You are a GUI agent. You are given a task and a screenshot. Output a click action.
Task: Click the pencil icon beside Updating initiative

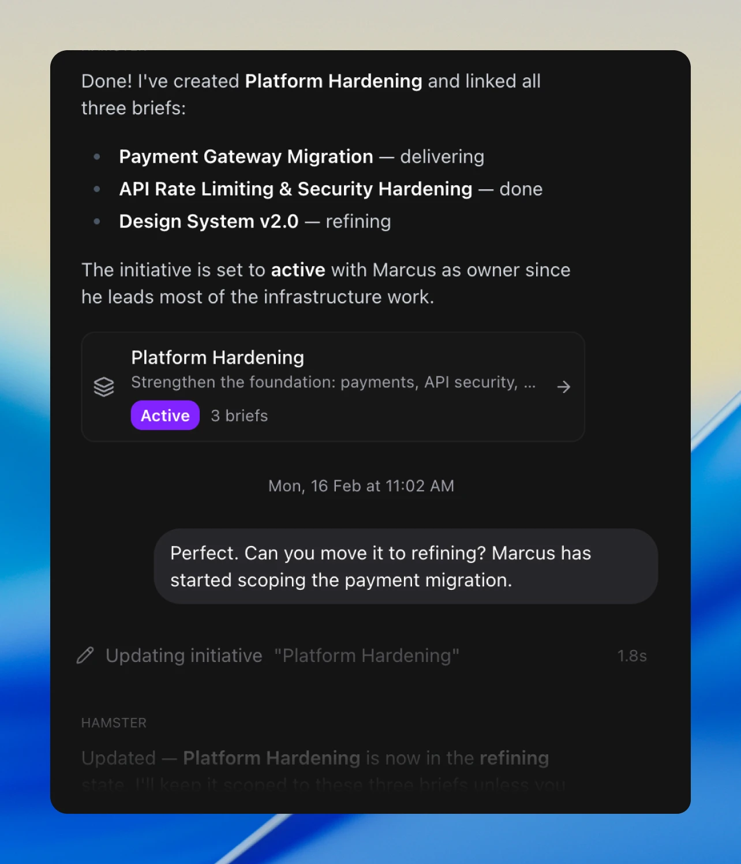[85, 656]
